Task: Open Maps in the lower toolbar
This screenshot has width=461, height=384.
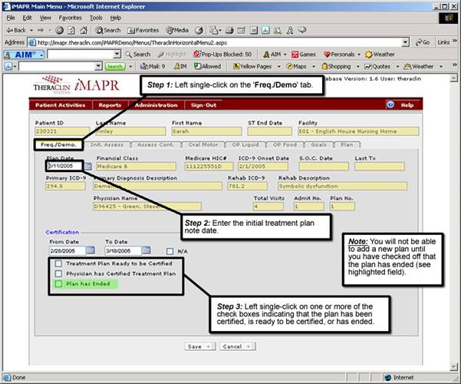Action: (x=296, y=66)
